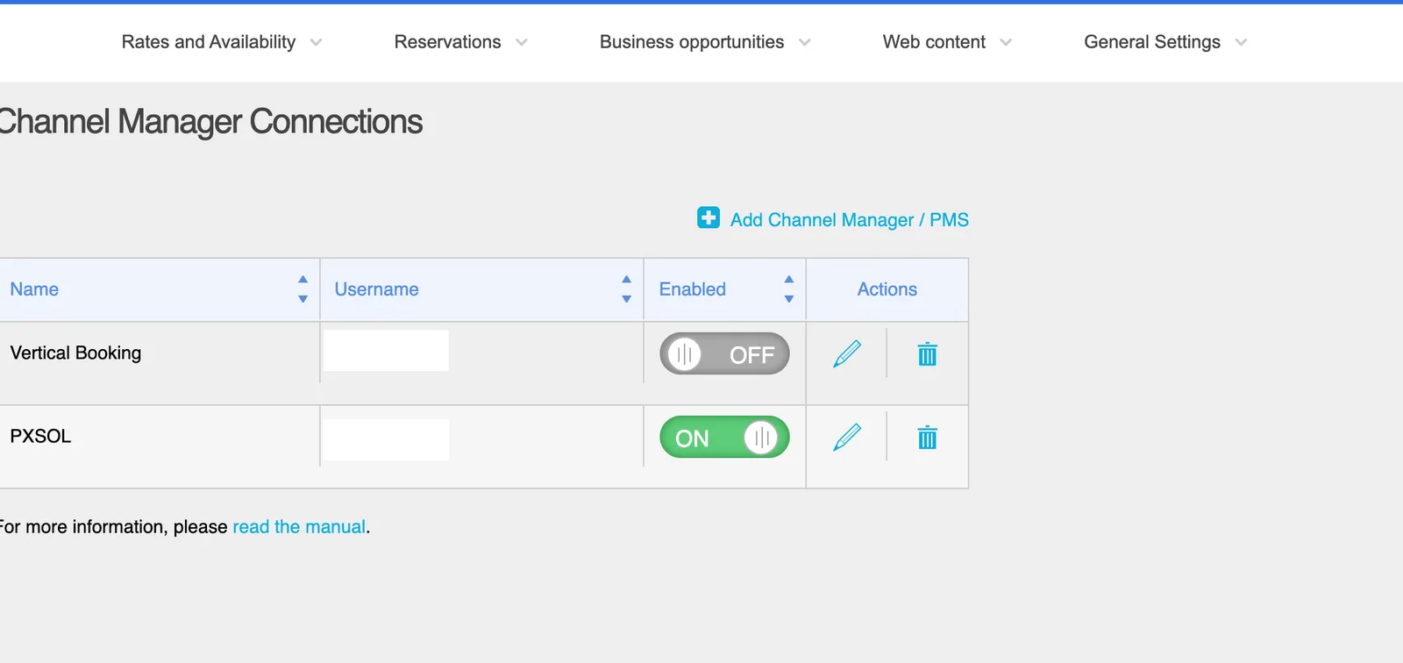Screen dimensions: 1403x663
Task: Click the Actions column header
Action: (887, 289)
